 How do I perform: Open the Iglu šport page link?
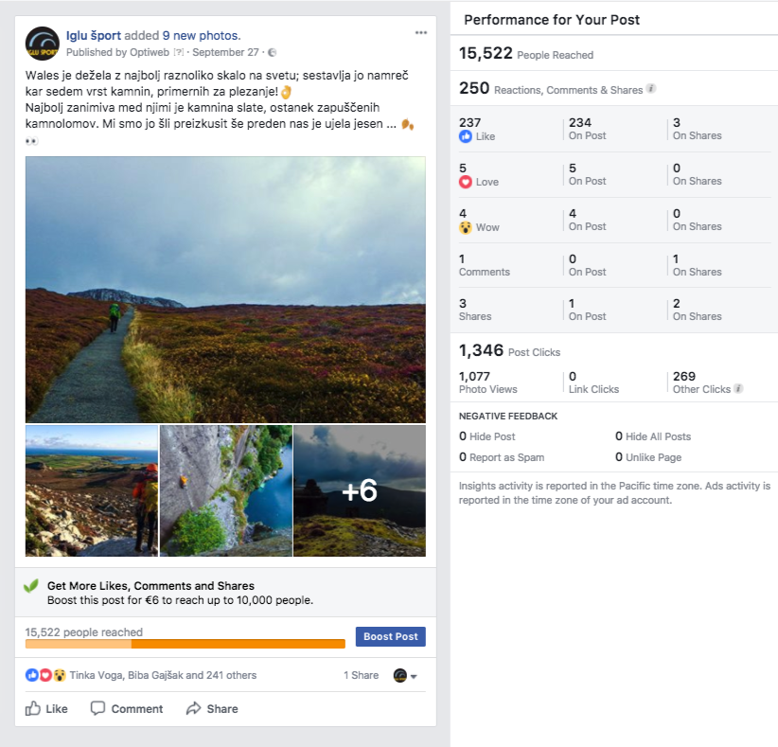[x=94, y=36]
